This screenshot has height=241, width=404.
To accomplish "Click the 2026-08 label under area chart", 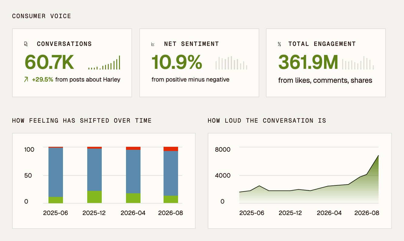I will coord(367,213).
